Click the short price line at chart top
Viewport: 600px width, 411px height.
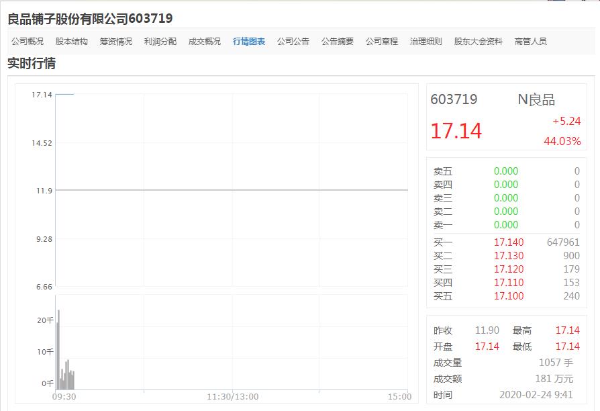[64, 94]
